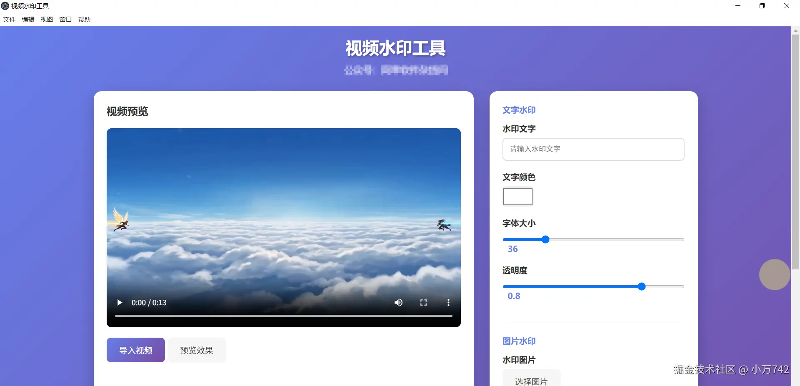Open the 窗口 menu
The width and height of the screenshot is (800, 386).
tap(65, 20)
